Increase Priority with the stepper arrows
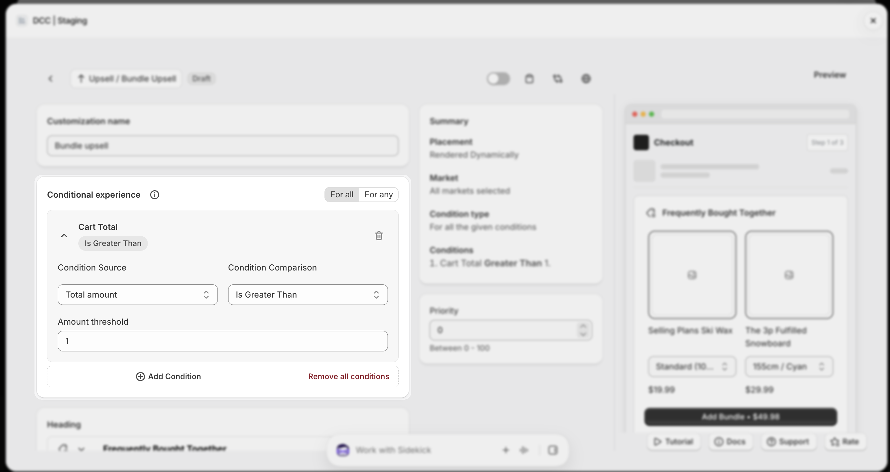The image size is (890, 472). click(x=583, y=326)
